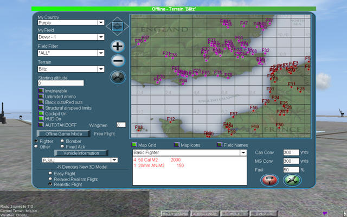The width and height of the screenshot is (347, 217).
Task: Click the Starting altitude input field
Action: pos(60,83)
